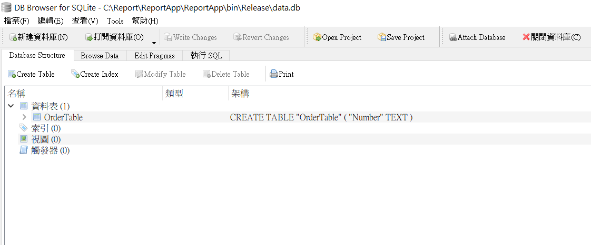Click the 資料表 (1) tables icon
The height and width of the screenshot is (245, 591).
click(x=24, y=106)
